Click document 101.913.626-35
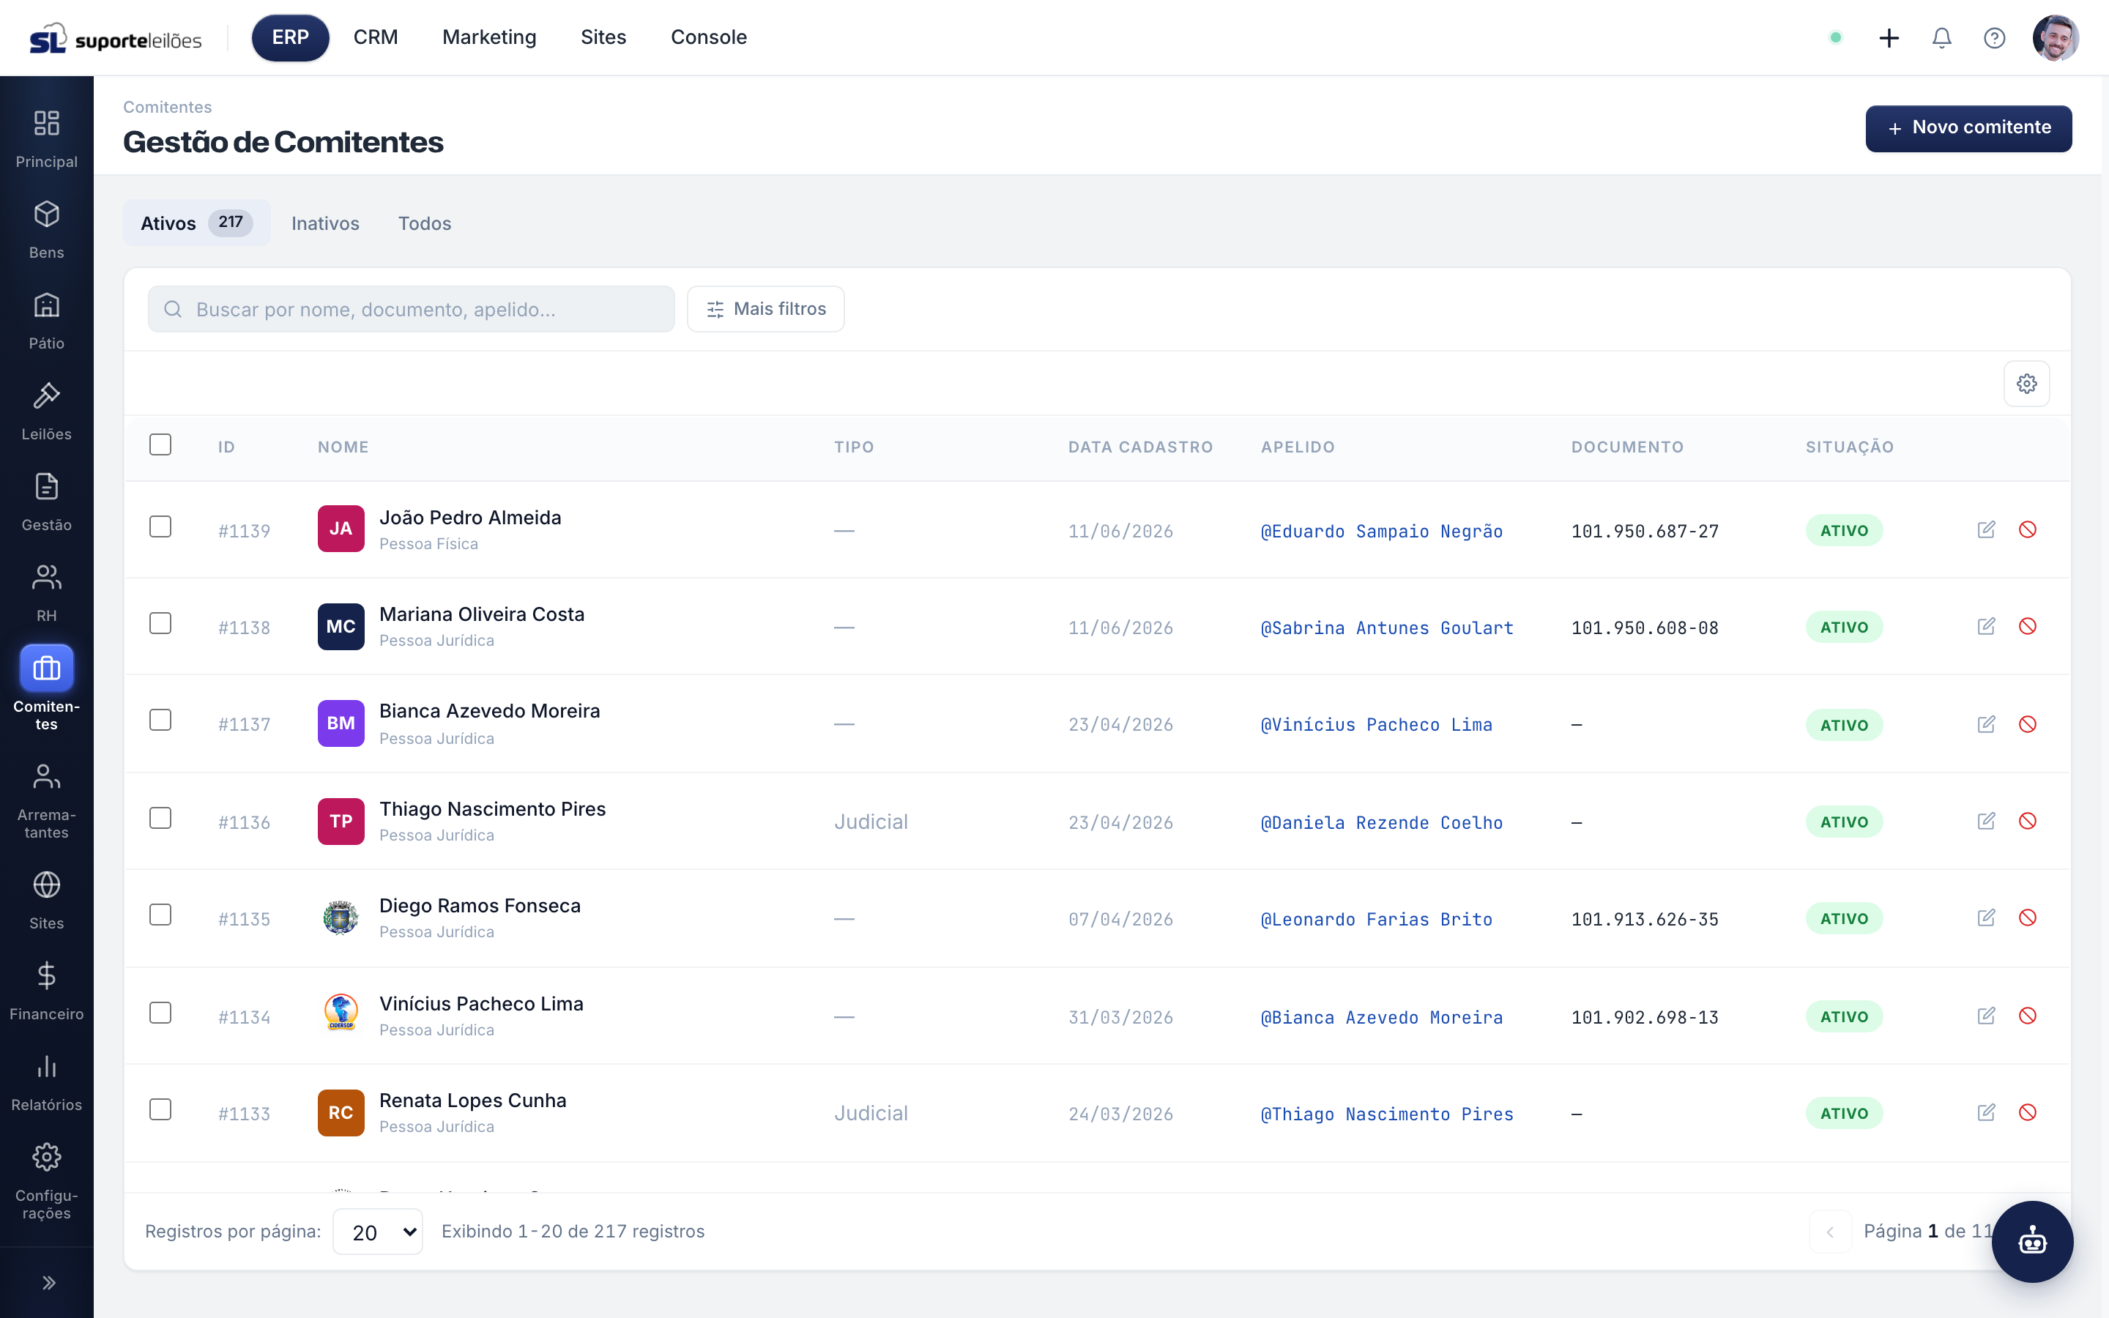Screen dimensions: 2109x1318 point(1645,919)
